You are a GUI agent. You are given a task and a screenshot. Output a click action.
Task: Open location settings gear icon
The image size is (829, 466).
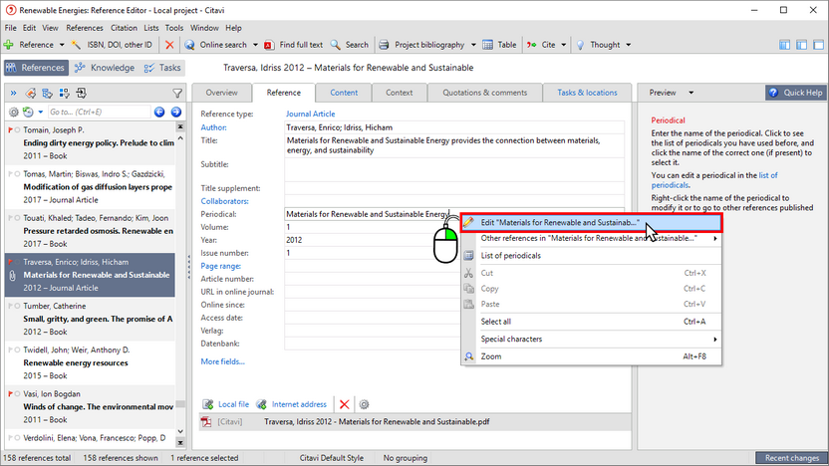click(x=364, y=404)
